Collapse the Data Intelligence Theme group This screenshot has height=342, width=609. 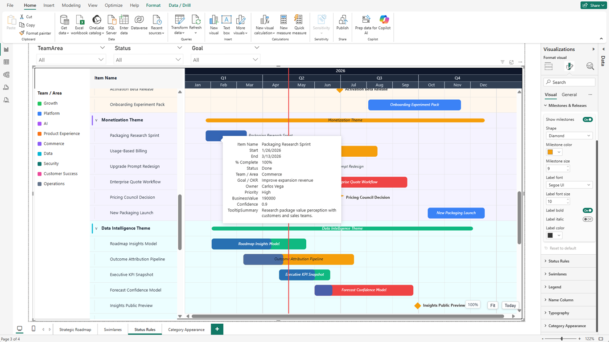(x=96, y=228)
